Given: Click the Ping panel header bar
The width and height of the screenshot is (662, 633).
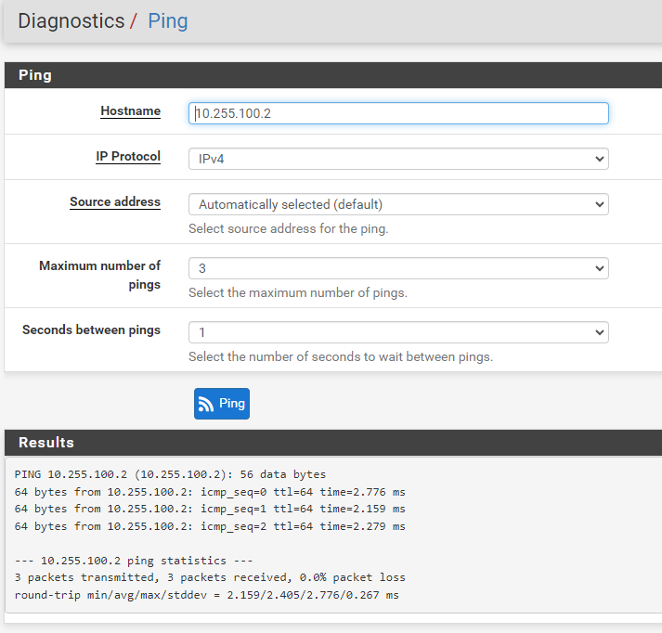Looking at the screenshot, I should [331, 75].
